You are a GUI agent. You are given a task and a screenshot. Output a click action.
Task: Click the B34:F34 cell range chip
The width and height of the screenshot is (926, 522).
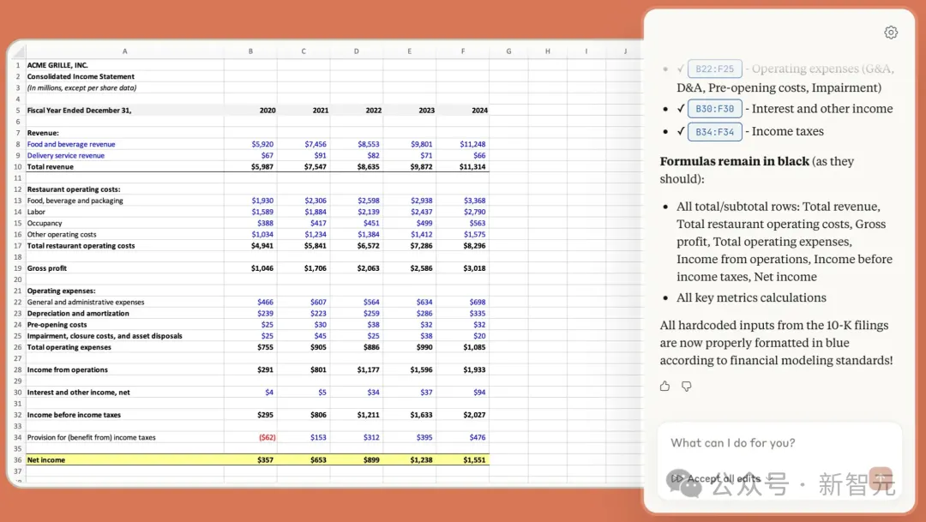pyautogui.click(x=714, y=132)
